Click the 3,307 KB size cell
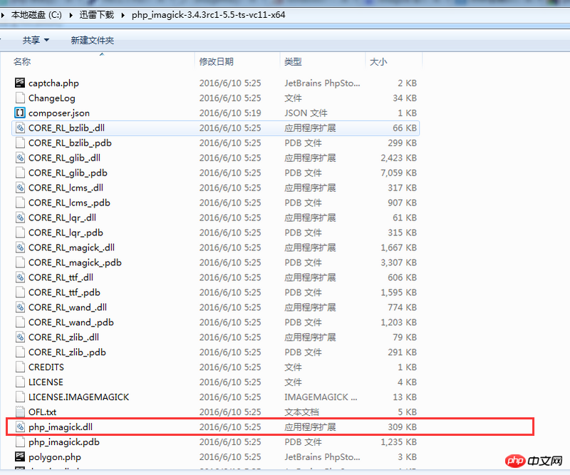 click(399, 262)
